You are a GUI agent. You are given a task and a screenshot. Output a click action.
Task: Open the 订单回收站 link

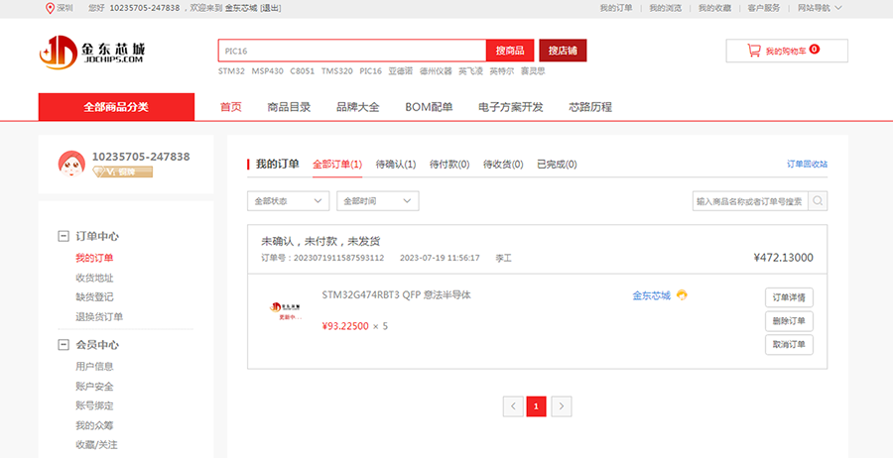(807, 165)
